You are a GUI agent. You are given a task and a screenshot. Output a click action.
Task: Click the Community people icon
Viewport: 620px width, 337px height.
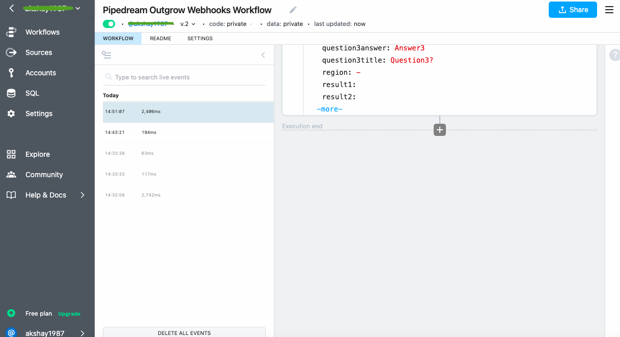[x=11, y=175]
